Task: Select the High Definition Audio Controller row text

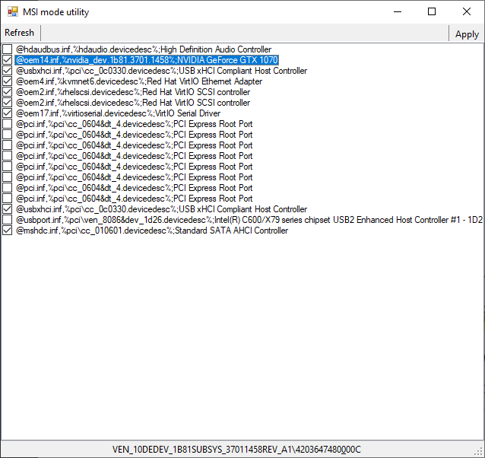Action: [x=144, y=49]
